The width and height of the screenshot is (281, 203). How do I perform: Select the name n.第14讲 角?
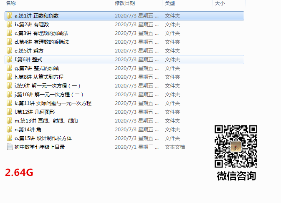[28, 130]
